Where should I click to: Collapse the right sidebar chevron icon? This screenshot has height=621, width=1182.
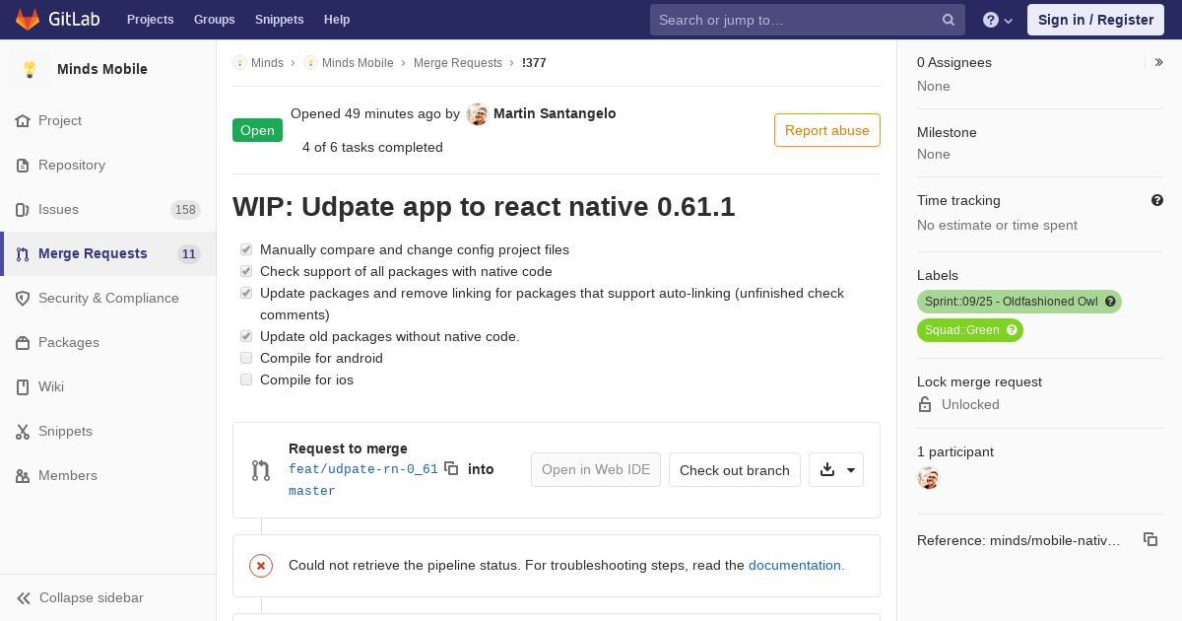pyautogui.click(x=1159, y=62)
